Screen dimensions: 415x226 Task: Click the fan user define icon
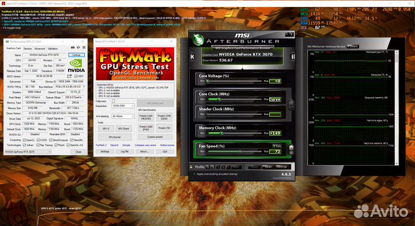pyautogui.click(x=291, y=150)
